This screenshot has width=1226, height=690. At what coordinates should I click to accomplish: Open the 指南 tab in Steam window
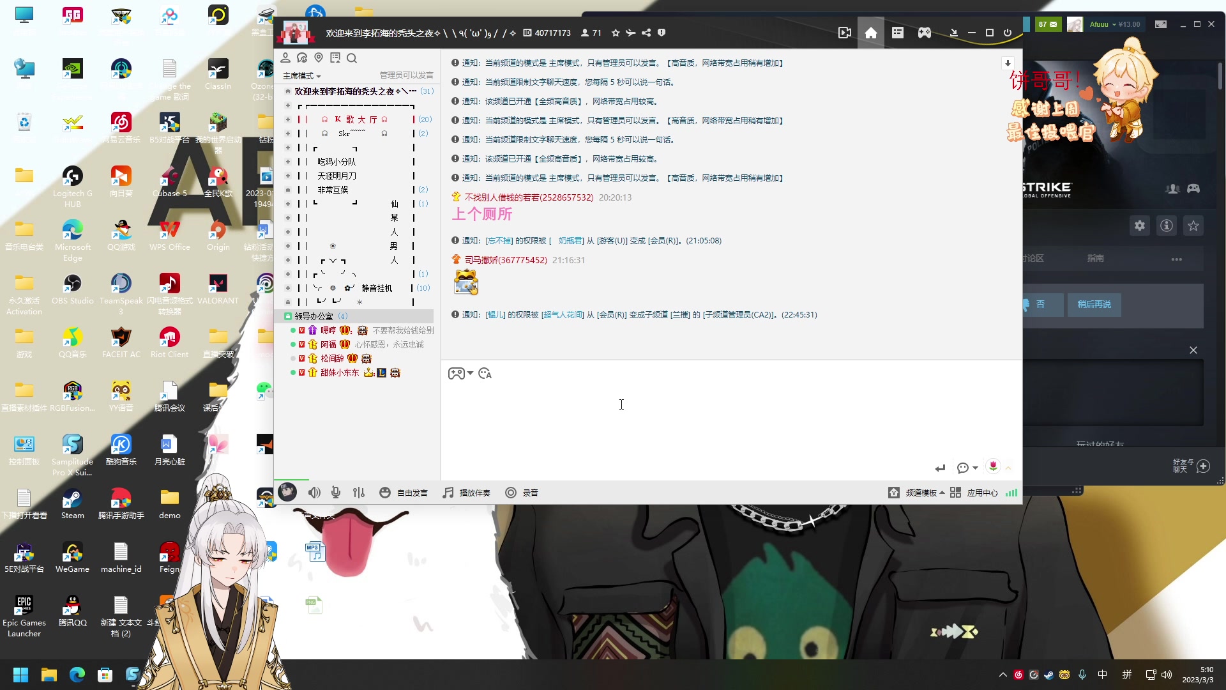point(1096,258)
